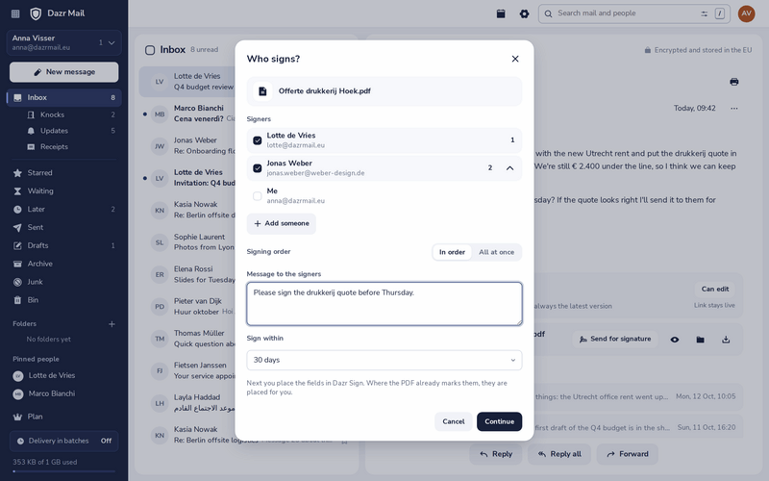Open thread message from Mon, 12 Oct

tap(636, 396)
